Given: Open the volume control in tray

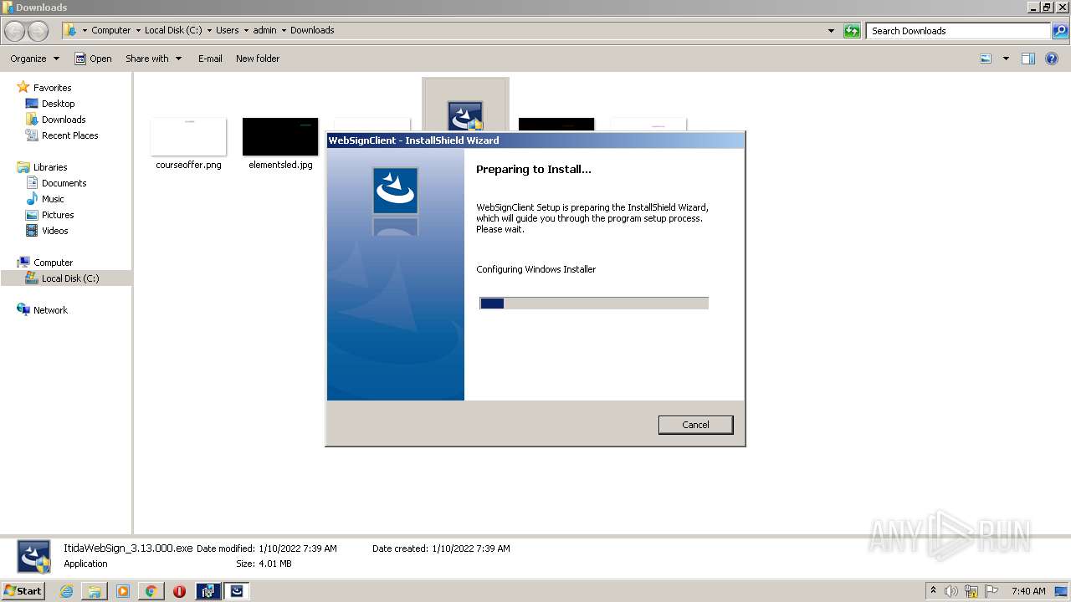Looking at the screenshot, I should tap(951, 591).
